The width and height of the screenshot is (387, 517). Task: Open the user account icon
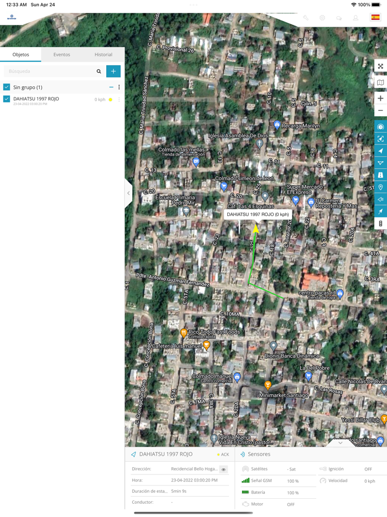pos(355,18)
